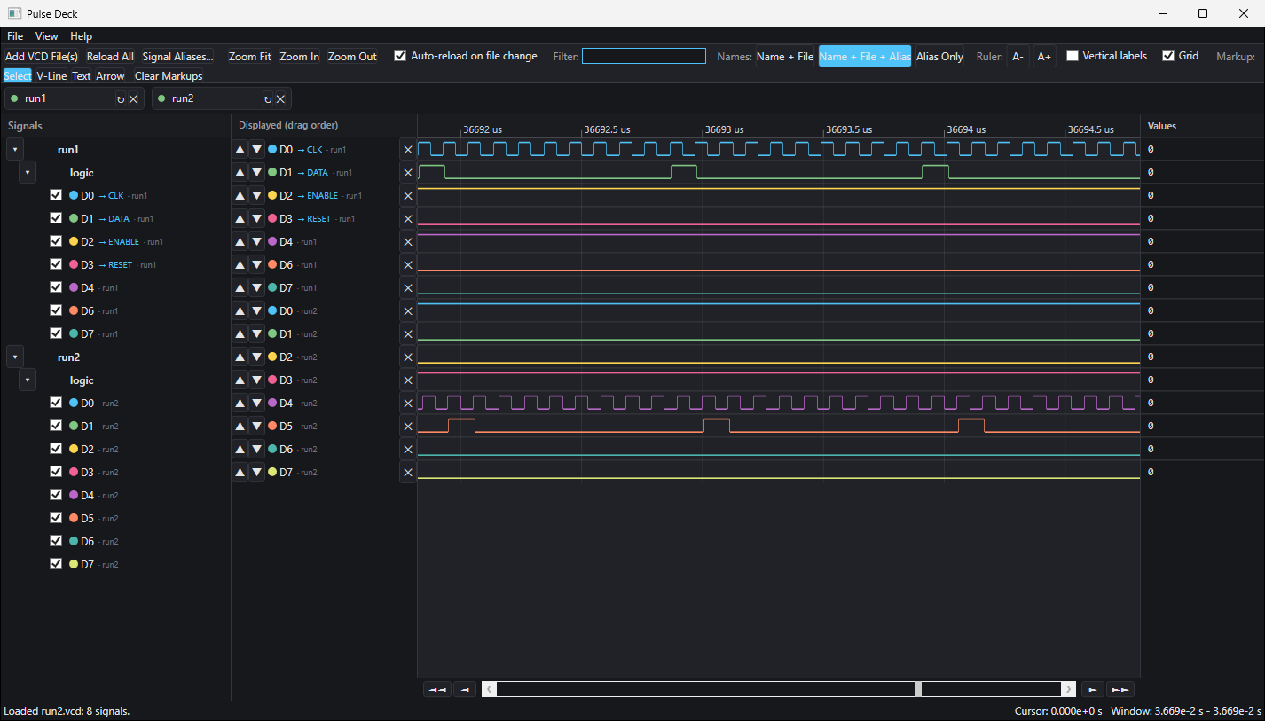Step timeline one page right
1265x721 pixels.
[1093, 689]
